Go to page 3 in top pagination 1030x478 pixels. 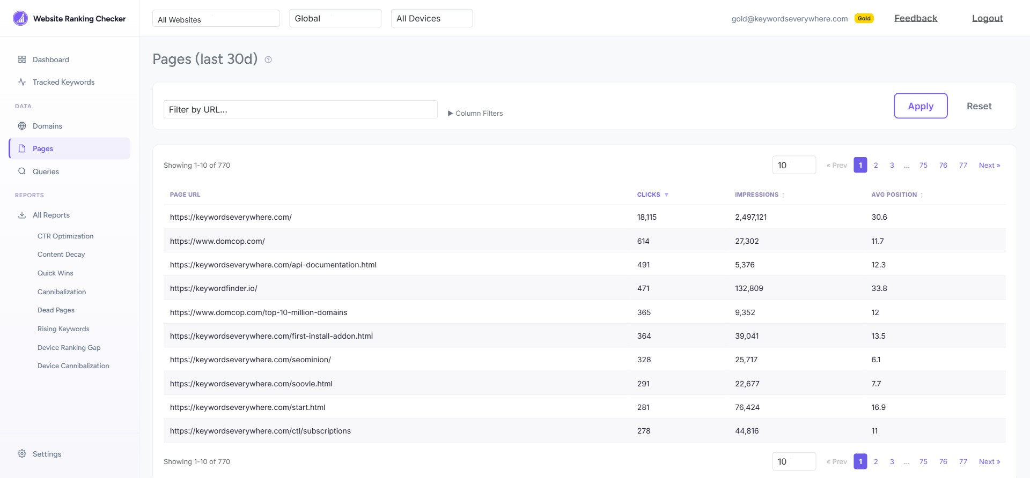[892, 165]
